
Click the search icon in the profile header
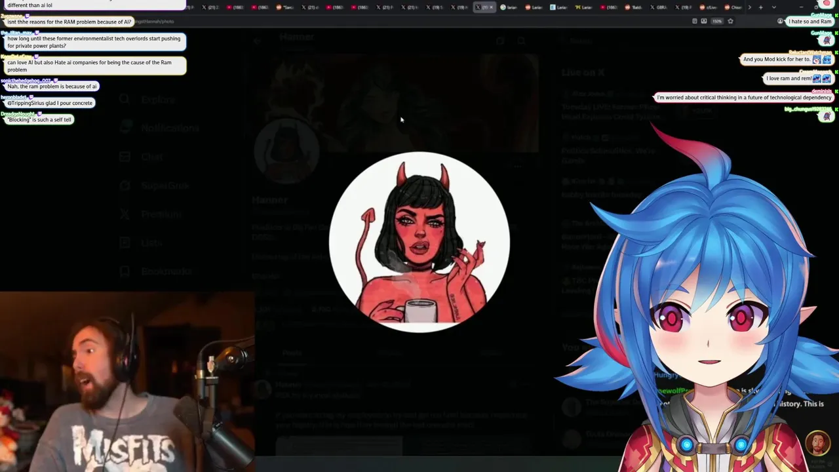[x=521, y=41]
